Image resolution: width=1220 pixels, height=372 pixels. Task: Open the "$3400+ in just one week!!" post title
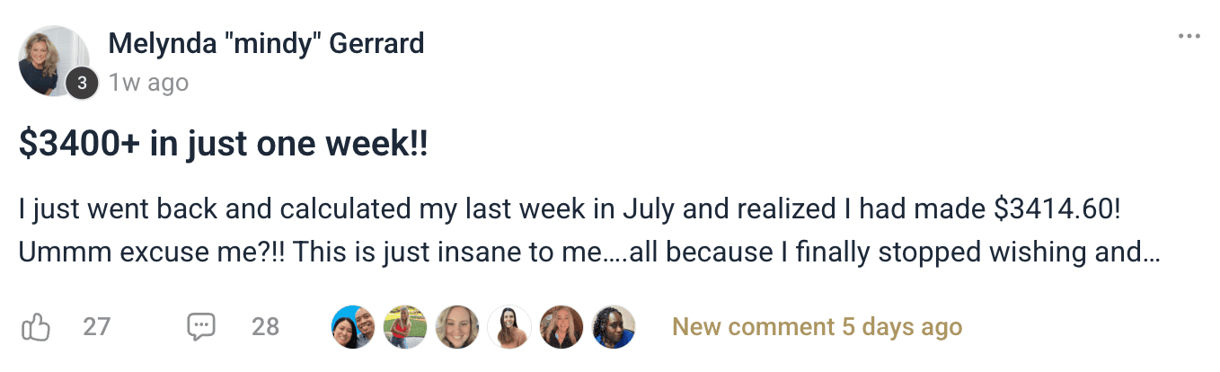(x=223, y=145)
